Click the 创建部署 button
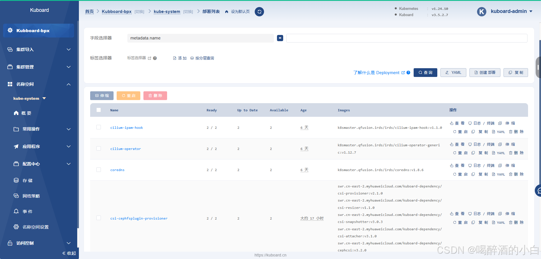The height and width of the screenshot is (259, 541). (484, 72)
